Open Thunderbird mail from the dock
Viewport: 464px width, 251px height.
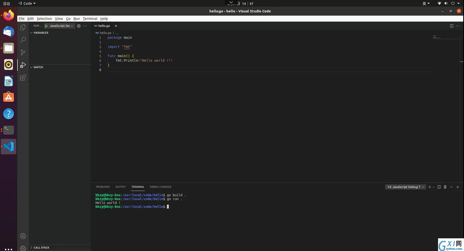(x=9, y=32)
